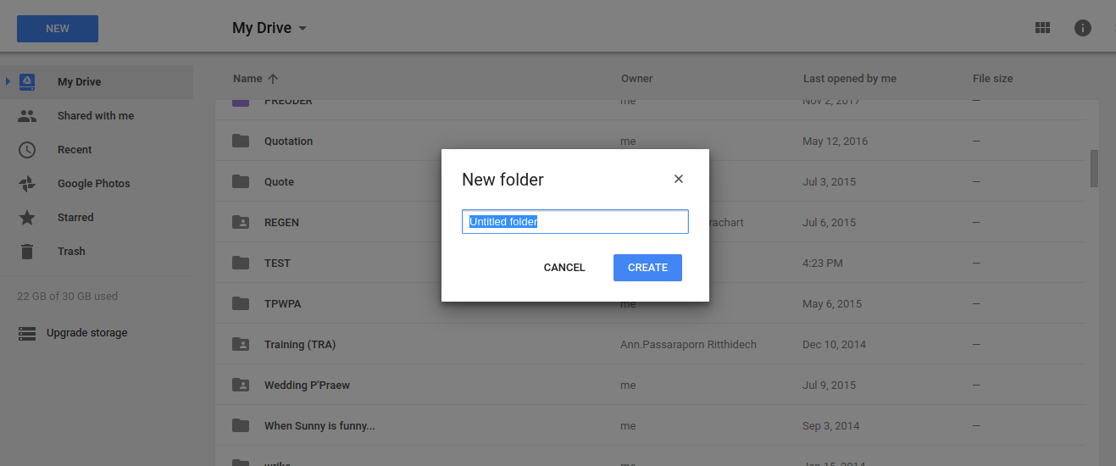Select the Quotation folder row
The height and width of the screenshot is (466, 1116).
[x=288, y=141]
